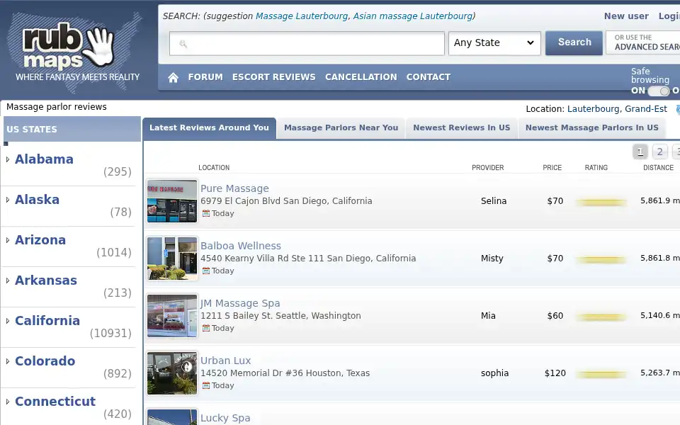Click the US STATES sidebar header
Viewport: 680px width, 425px height.
point(72,129)
